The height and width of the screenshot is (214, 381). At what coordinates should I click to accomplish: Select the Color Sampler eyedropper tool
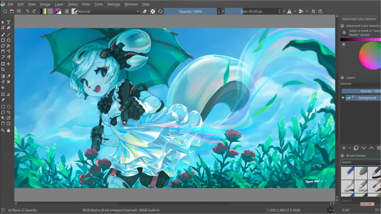coord(9,76)
